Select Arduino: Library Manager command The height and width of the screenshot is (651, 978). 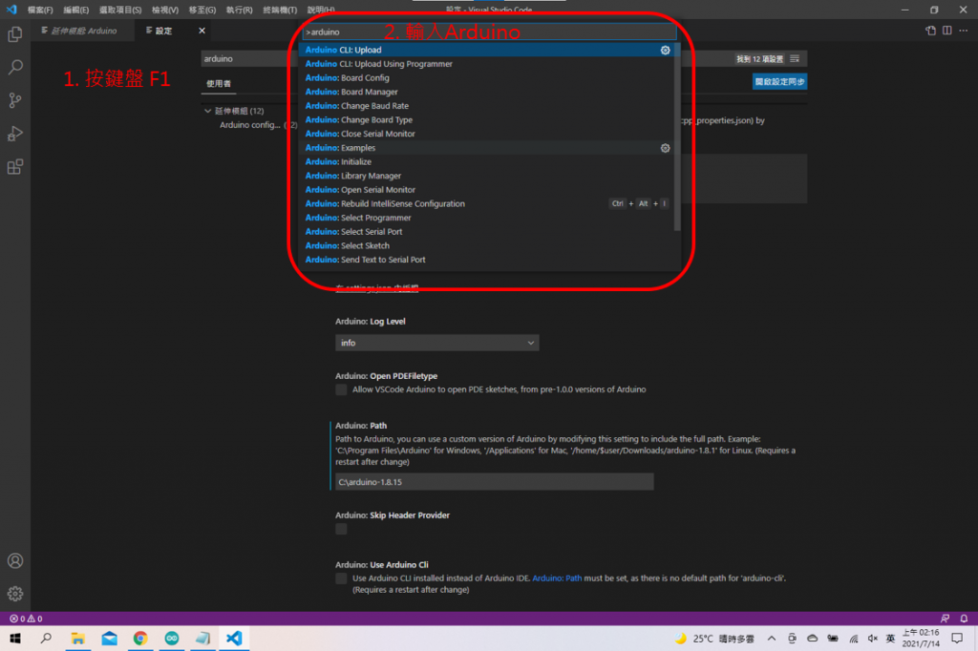coord(486,176)
